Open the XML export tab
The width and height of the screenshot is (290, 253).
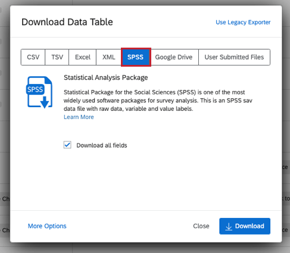point(109,57)
